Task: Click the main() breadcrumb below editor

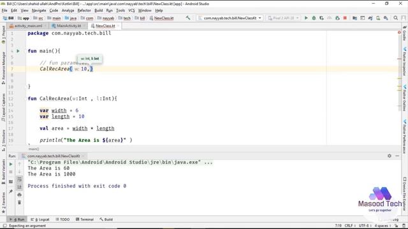Action: 34,149
